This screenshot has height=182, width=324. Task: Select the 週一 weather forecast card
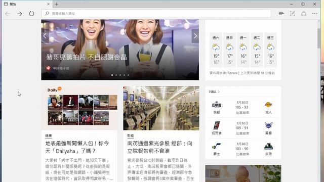(x=243, y=50)
